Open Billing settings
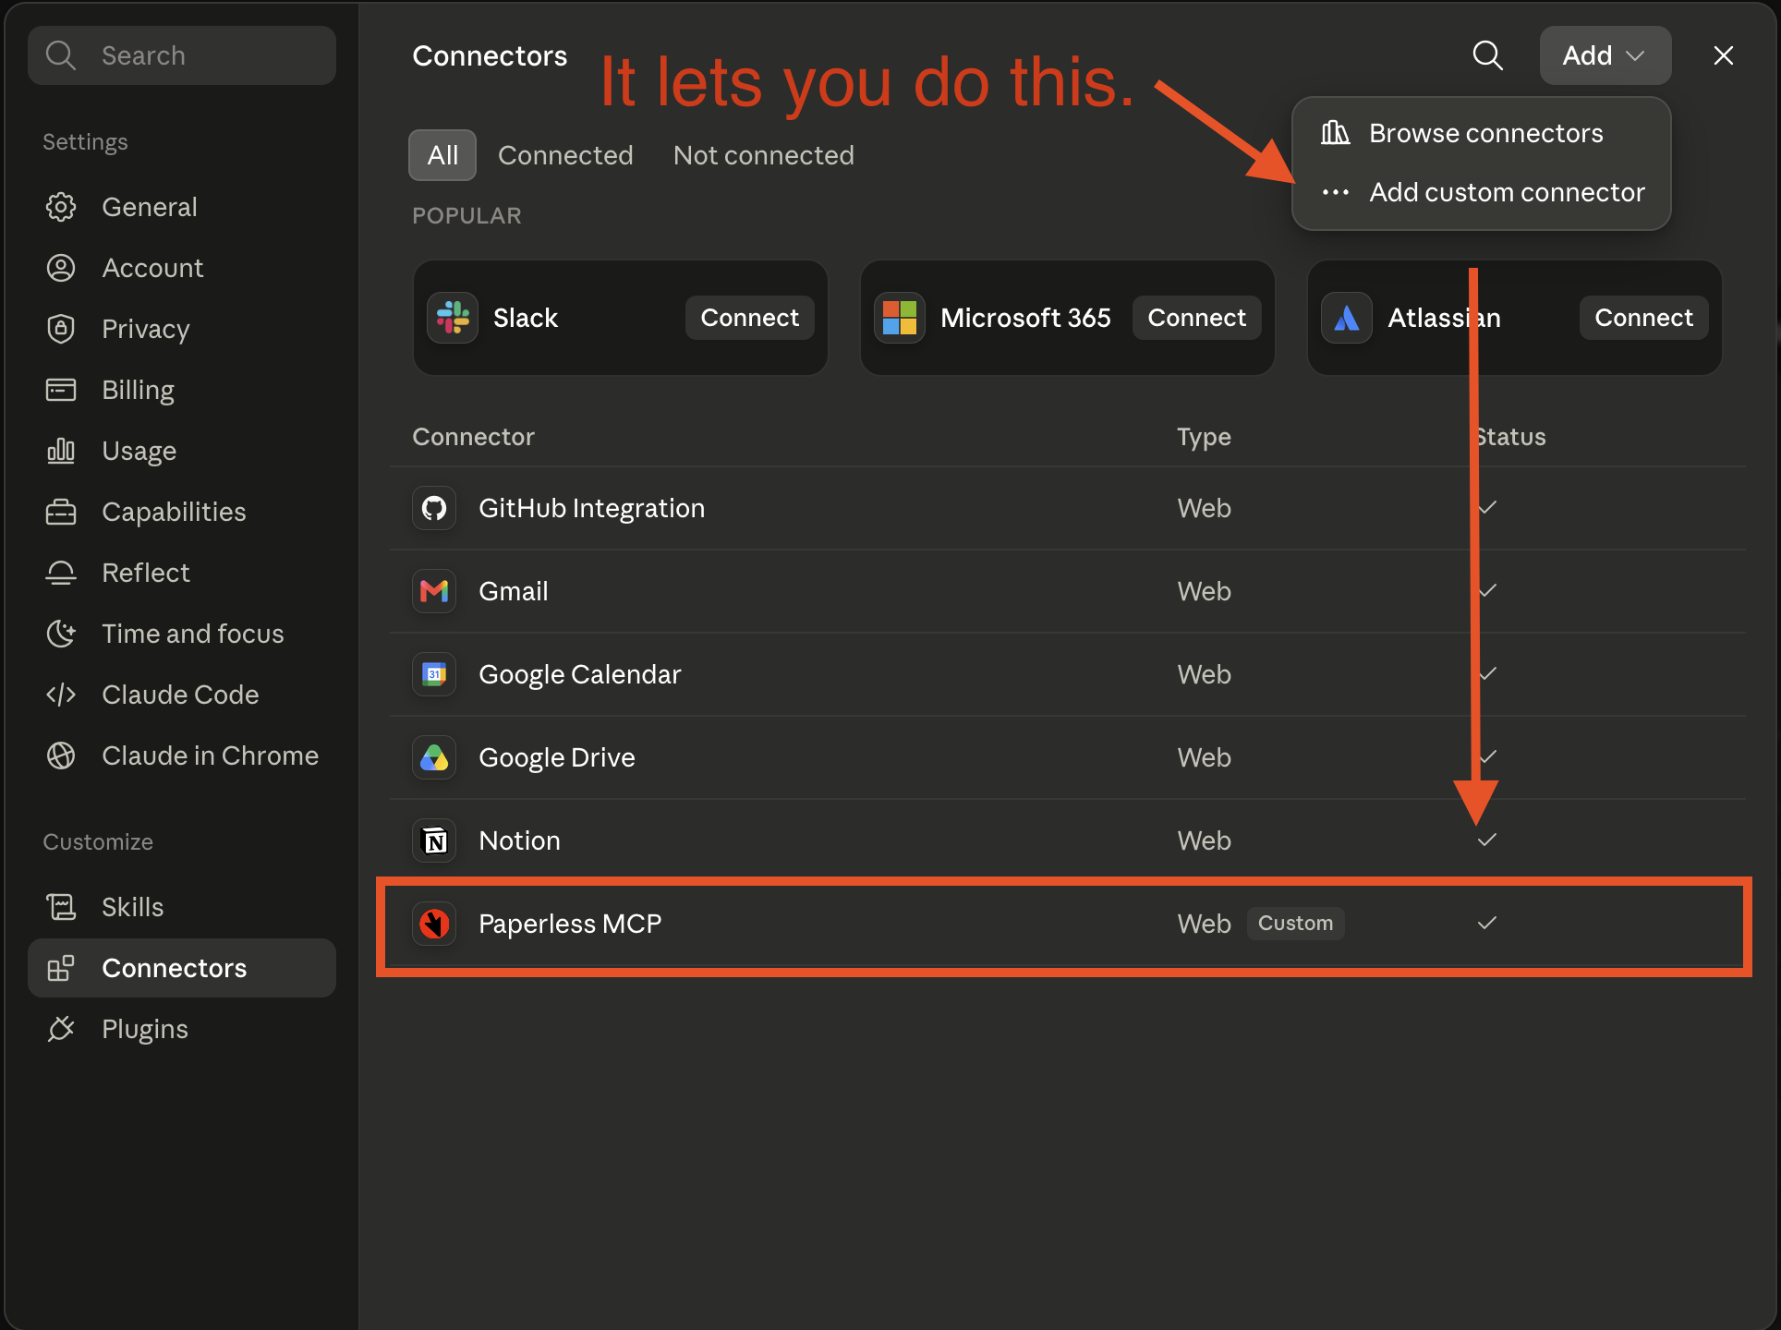The width and height of the screenshot is (1781, 1330). (182, 390)
